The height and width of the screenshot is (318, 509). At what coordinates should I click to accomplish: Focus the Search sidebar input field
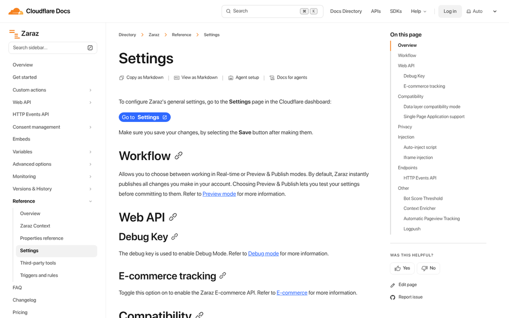[53, 48]
